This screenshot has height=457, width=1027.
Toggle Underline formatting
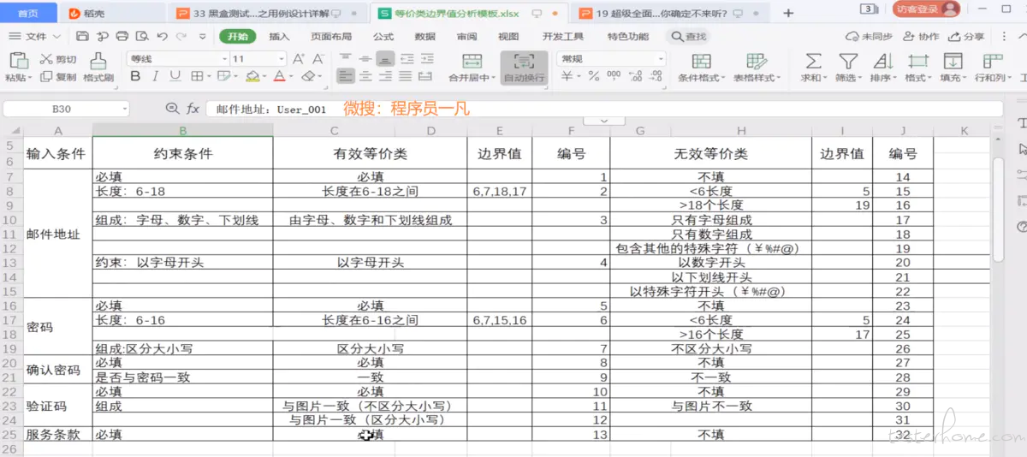tap(175, 76)
